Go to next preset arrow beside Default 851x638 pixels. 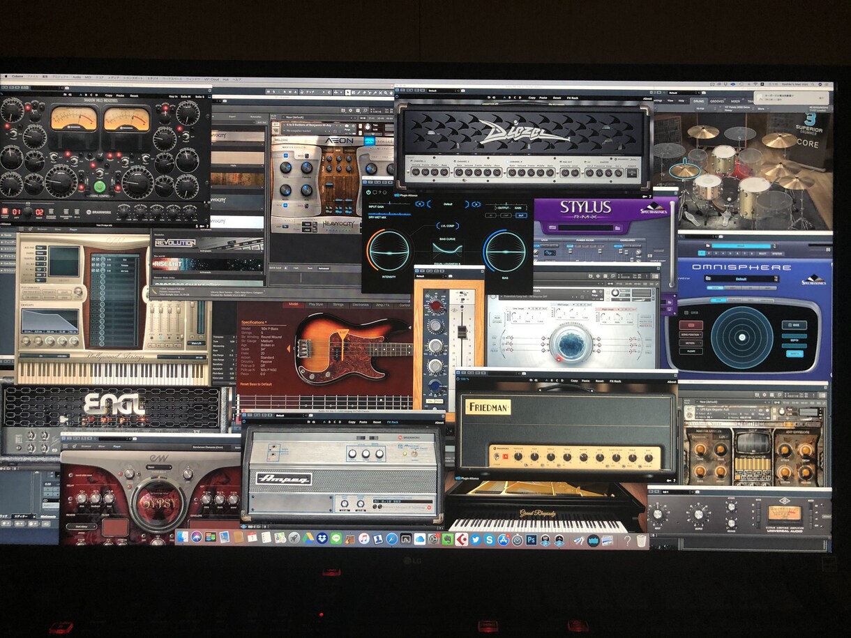[x=476, y=204]
